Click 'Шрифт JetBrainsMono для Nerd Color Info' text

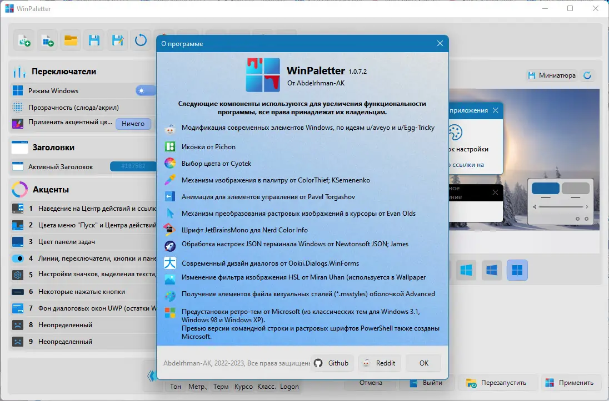pyautogui.click(x=244, y=230)
